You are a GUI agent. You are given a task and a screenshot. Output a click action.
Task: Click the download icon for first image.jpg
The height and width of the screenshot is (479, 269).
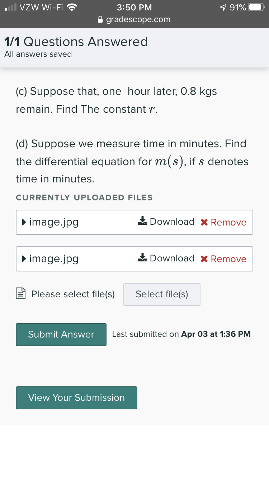point(142,222)
